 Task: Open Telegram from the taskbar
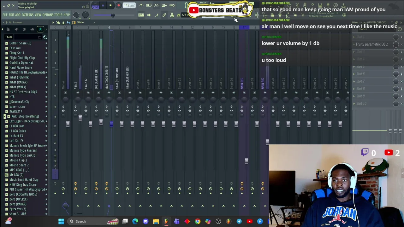[239, 221]
